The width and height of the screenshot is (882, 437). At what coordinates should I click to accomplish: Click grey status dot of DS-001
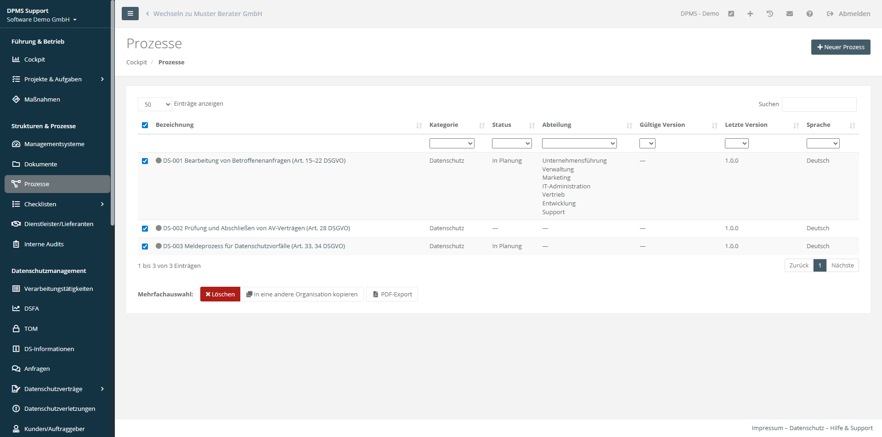(x=158, y=161)
